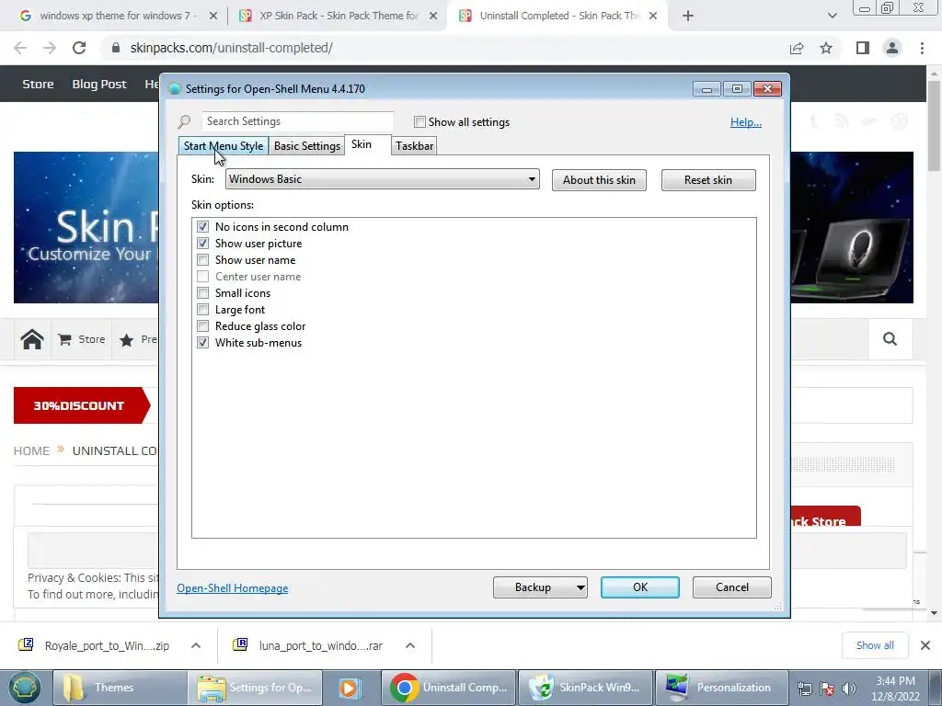Open the Open-Shell Homepage link

tap(233, 588)
